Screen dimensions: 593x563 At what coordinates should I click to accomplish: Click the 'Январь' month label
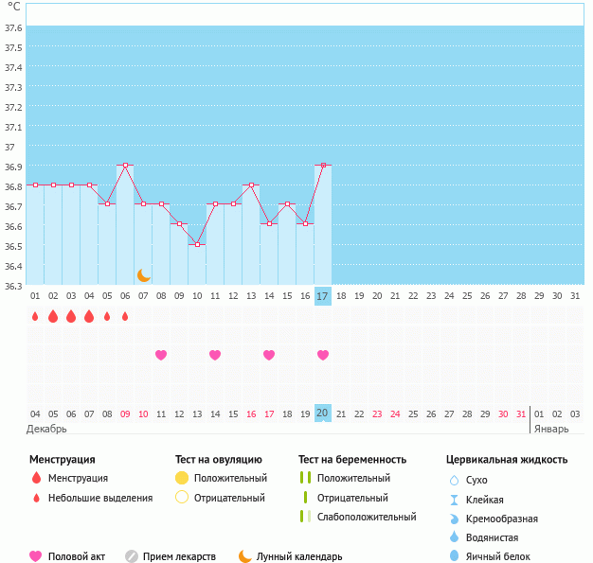[x=550, y=429]
